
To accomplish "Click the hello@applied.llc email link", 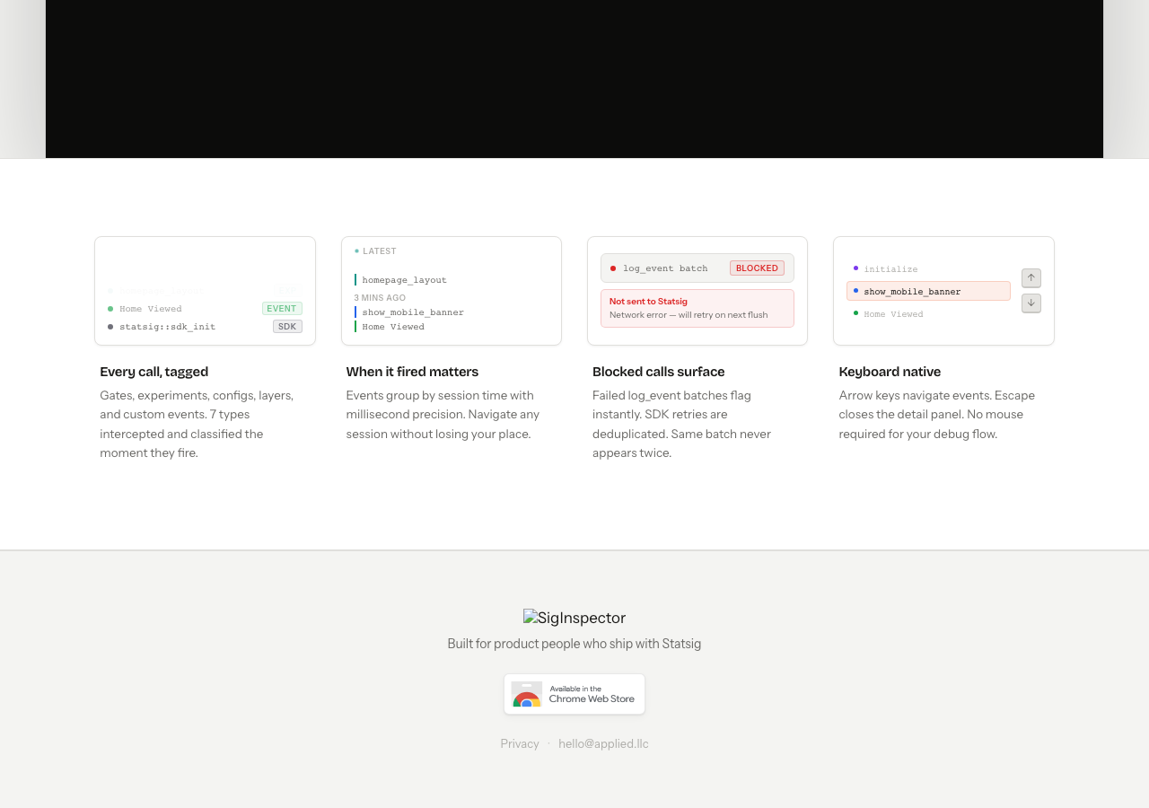I will 603,742.
